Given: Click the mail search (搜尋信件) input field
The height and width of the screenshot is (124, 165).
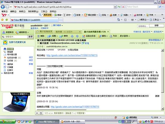Looking at the screenshot, I should [16, 37].
